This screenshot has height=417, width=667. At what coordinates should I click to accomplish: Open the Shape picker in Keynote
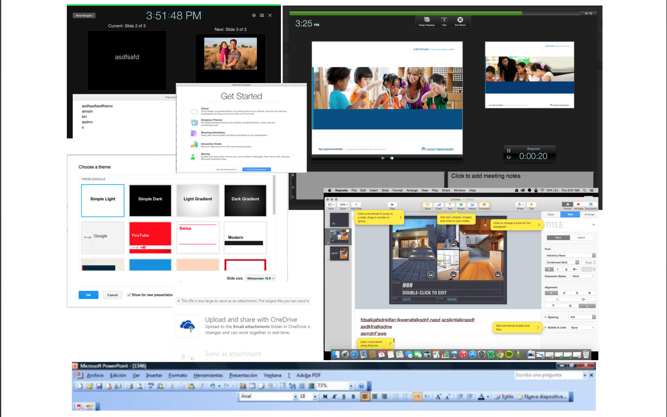coord(461,206)
